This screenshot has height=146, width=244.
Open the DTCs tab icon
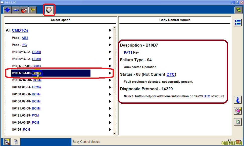[49, 10]
